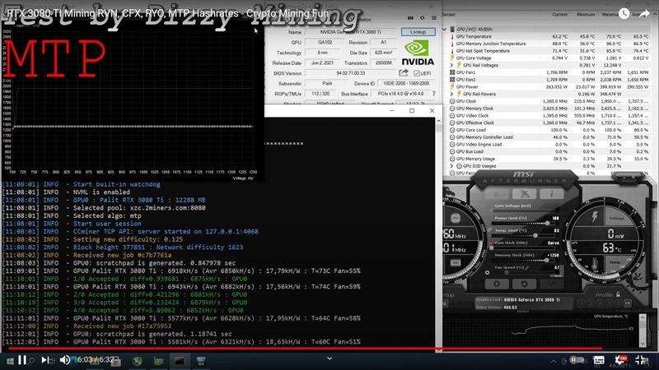Click the Current column header
The width and height of the screenshot is (659, 370).
[x=559, y=14]
